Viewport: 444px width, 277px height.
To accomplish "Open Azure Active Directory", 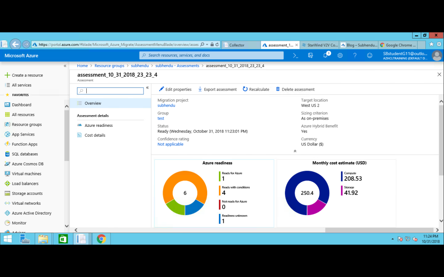I will pos(28,213).
